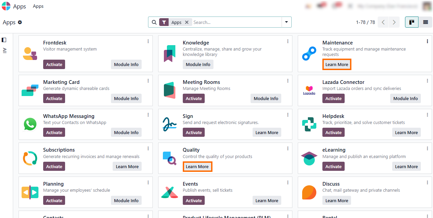
Task: Open the Apps top menu item
Action: 38,6
